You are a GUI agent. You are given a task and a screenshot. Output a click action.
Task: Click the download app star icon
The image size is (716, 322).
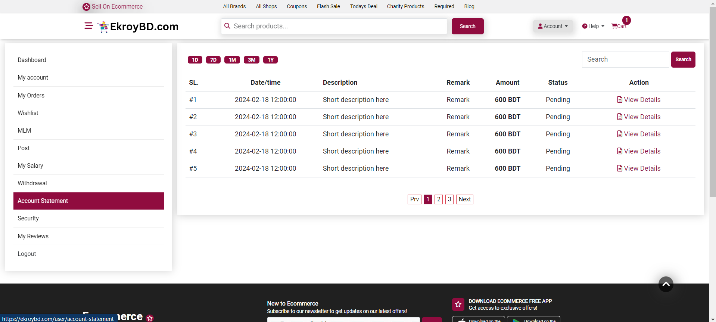(458, 304)
